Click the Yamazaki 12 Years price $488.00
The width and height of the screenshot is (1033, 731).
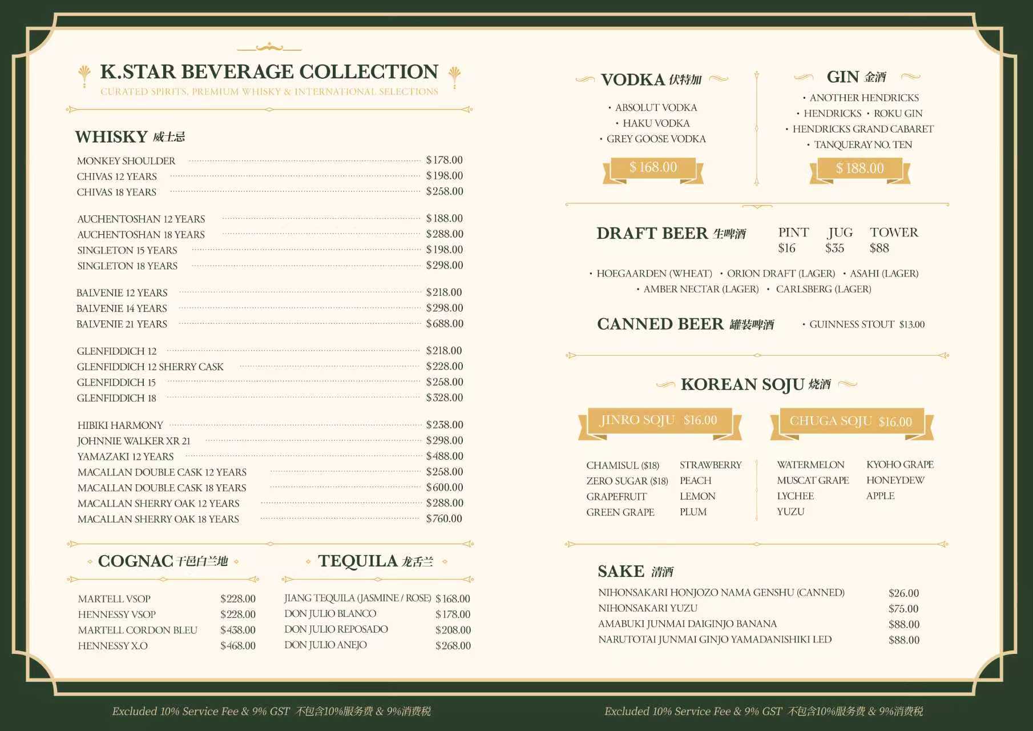point(445,456)
